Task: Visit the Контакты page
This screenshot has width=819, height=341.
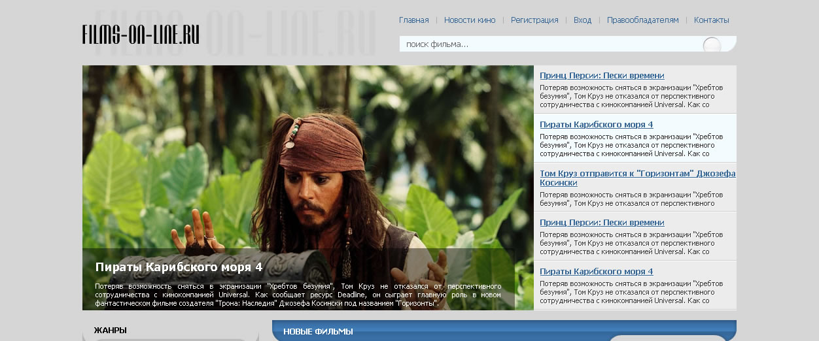Action: coord(712,20)
